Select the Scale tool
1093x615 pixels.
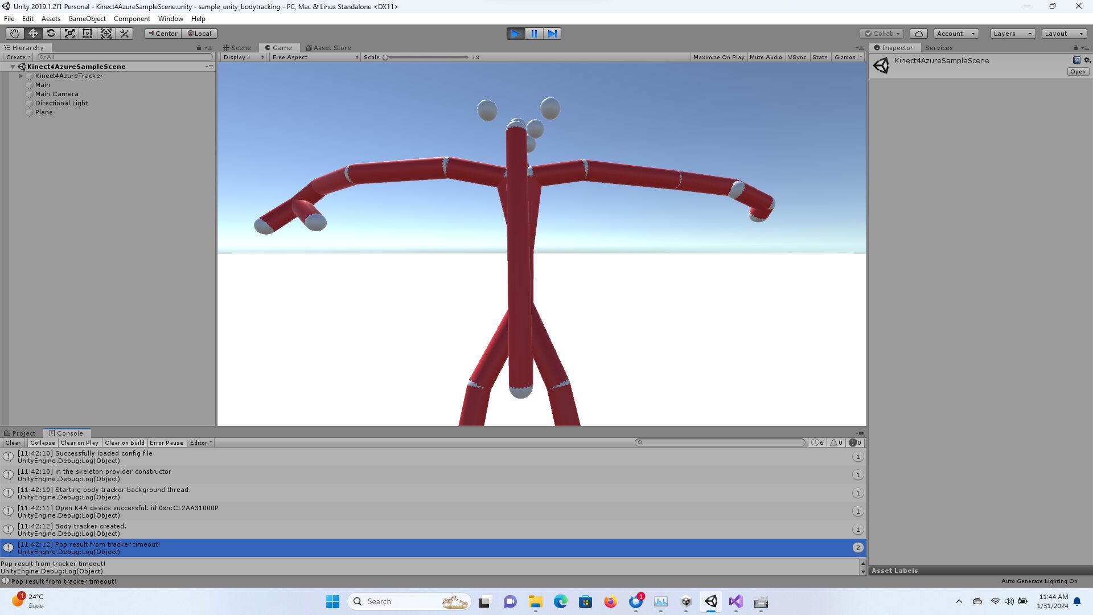click(x=69, y=34)
